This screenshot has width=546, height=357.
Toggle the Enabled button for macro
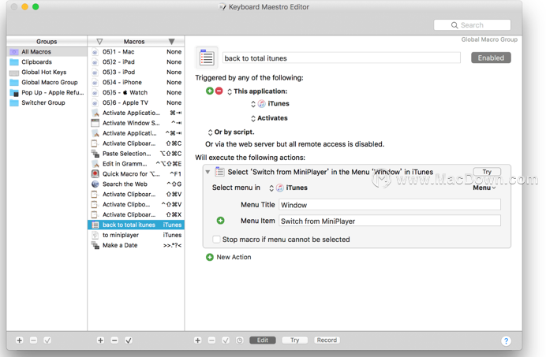(x=491, y=58)
